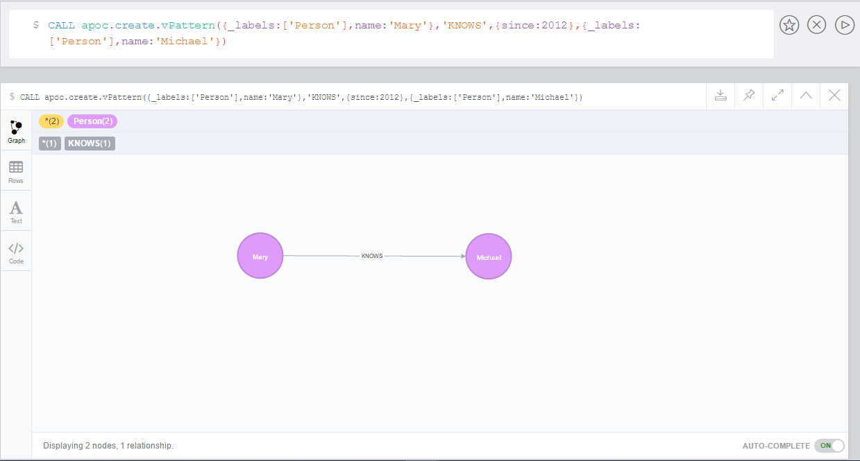The height and width of the screenshot is (461, 860).
Task: Select the *(2) all nodes label
Action: [51, 121]
